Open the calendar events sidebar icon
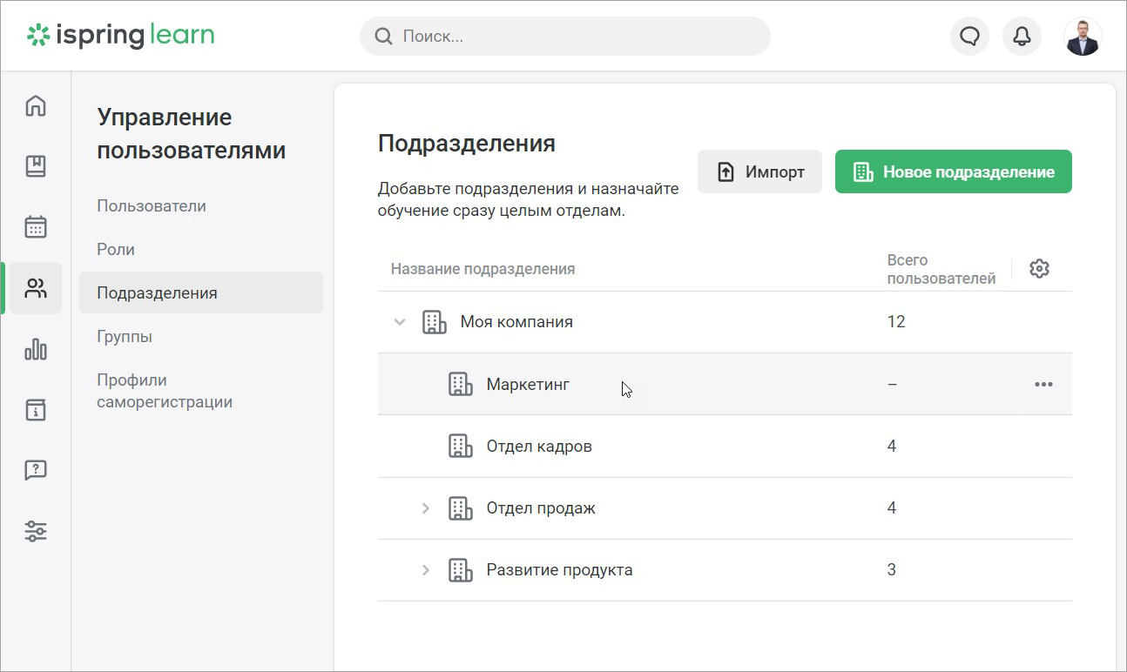 (36, 227)
